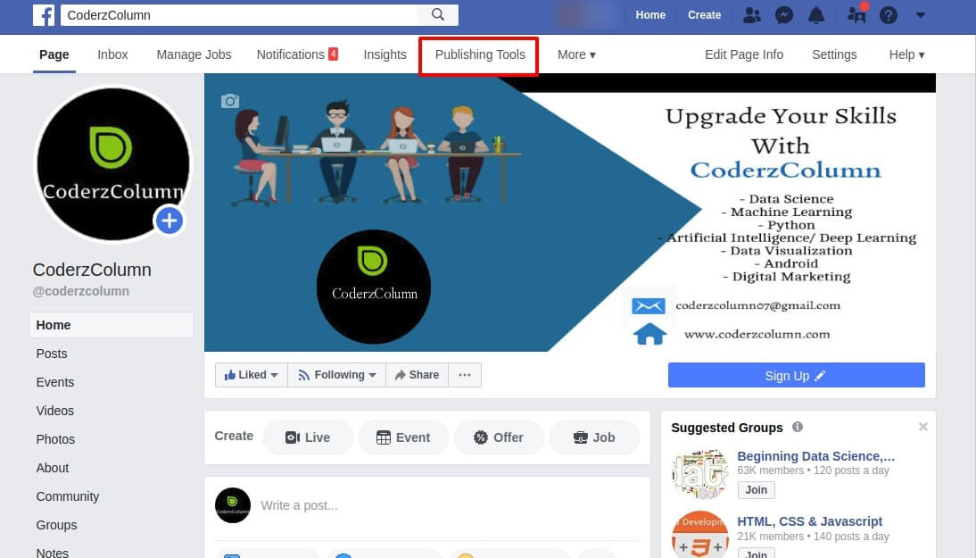
Task: Open the account dropdown arrow in top bar
Action: [x=921, y=15]
